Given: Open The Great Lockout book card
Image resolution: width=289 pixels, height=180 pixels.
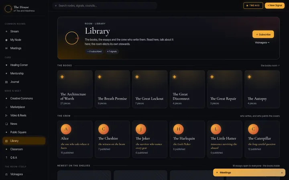Looking at the screenshot, I should coord(150,89).
